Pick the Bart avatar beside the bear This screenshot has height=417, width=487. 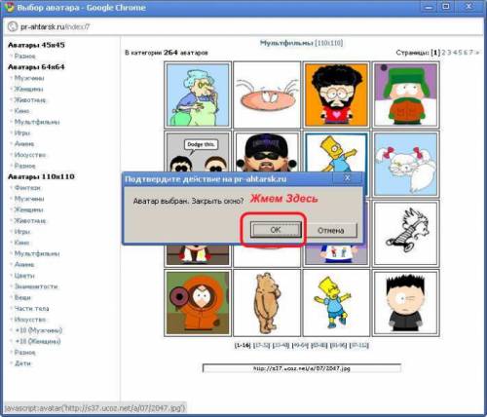coord(336,303)
